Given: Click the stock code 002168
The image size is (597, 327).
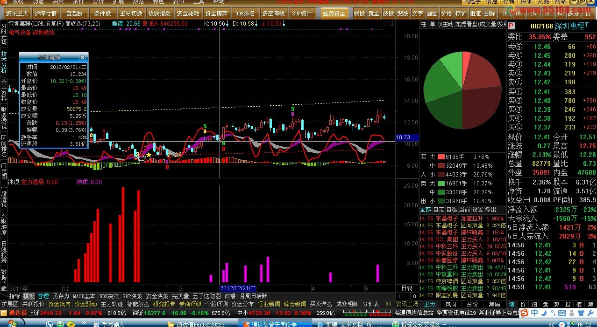Looking at the screenshot, I should click(541, 26).
